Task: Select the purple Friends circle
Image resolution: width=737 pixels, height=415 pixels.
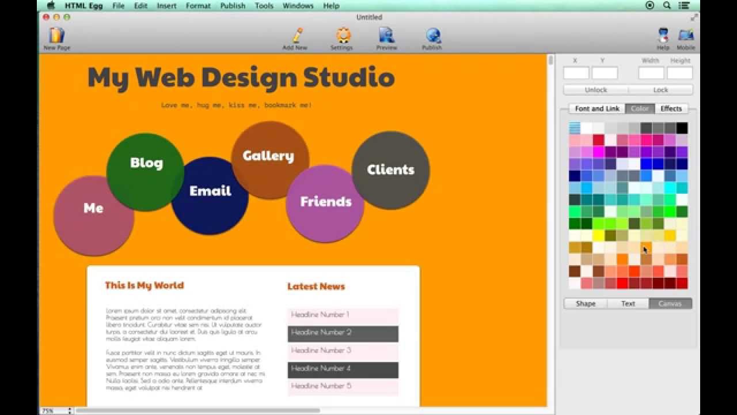Action: [325, 203]
